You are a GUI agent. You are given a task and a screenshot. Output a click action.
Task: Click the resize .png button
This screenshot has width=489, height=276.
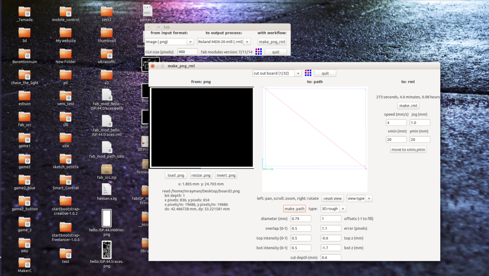point(201,175)
